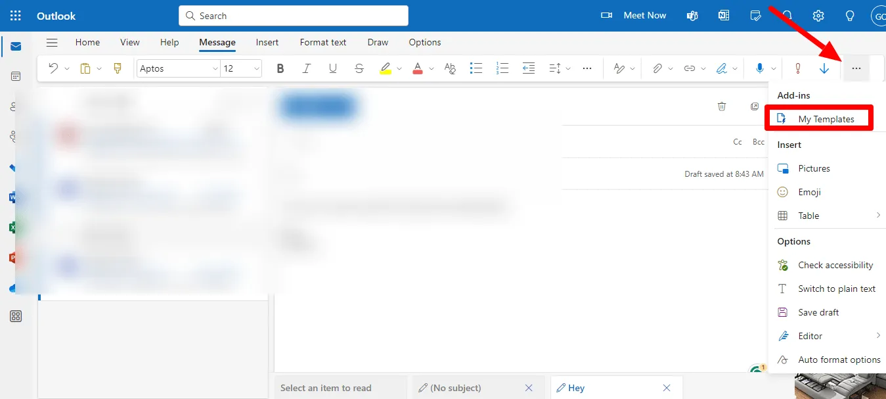This screenshot has height=399, width=886.
Task: Switch to the Format text tab
Action: tap(323, 42)
